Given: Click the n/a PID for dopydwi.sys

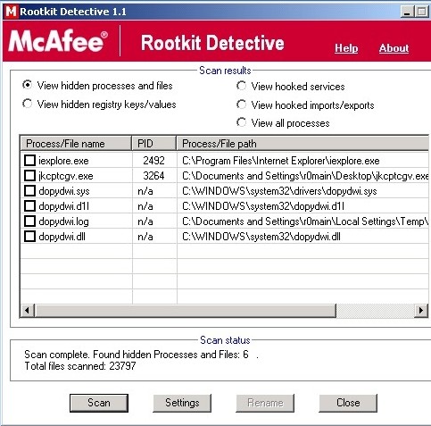Looking at the screenshot, I should tap(145, 191).
